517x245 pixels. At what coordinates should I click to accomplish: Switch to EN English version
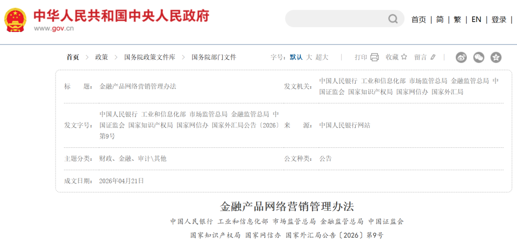[476, 20]
